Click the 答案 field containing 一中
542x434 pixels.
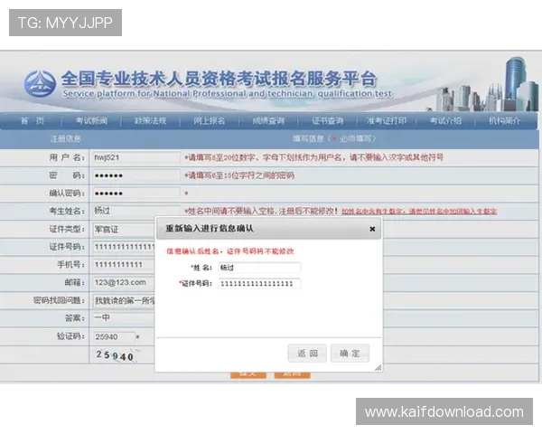[x=124, y=317]
